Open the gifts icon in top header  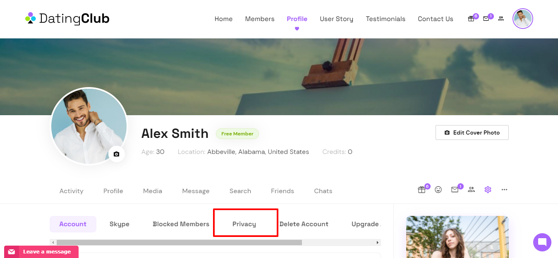[x=471, y=19]
